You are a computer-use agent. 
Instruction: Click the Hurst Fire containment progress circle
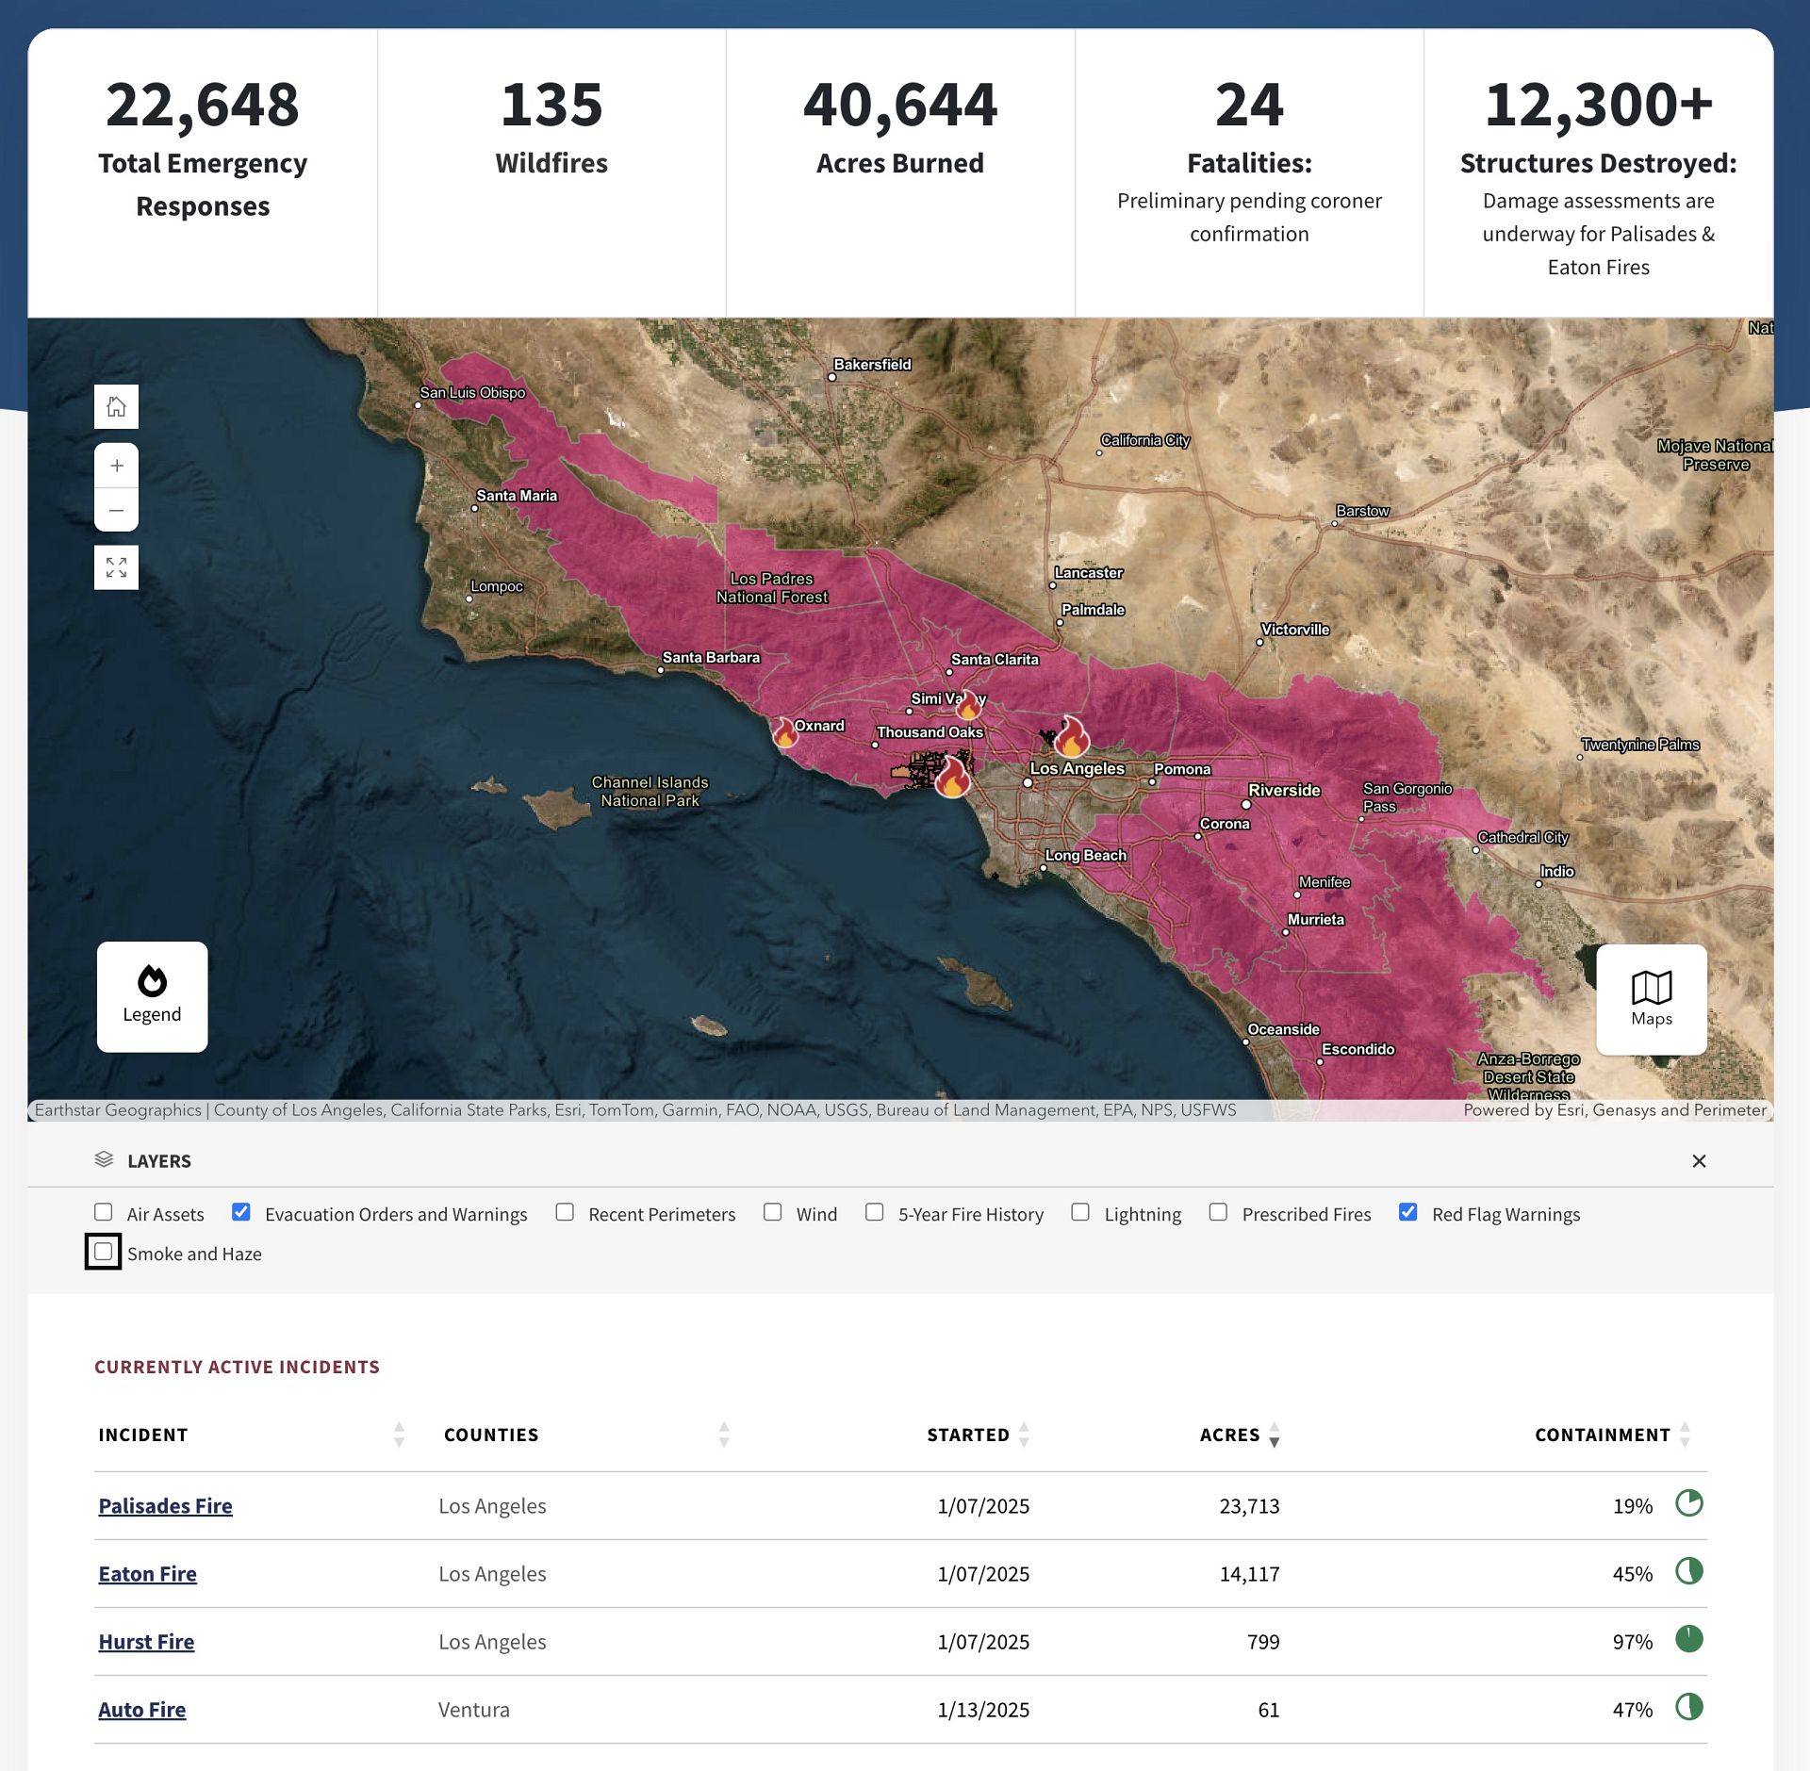(1689, 1640)
